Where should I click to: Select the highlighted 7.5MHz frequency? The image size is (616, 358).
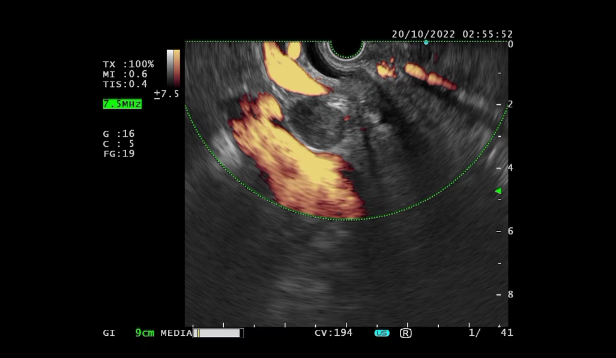click(122, 104)
